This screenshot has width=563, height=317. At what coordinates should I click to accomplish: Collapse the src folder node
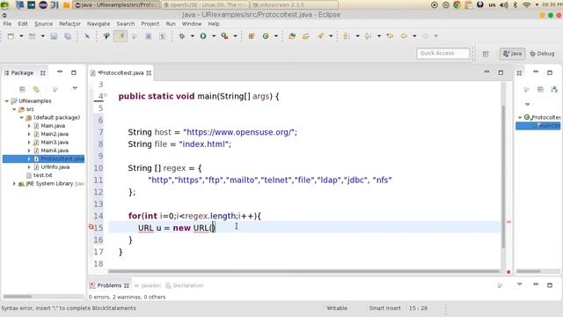pyautogui.click(x=14, y=109)
